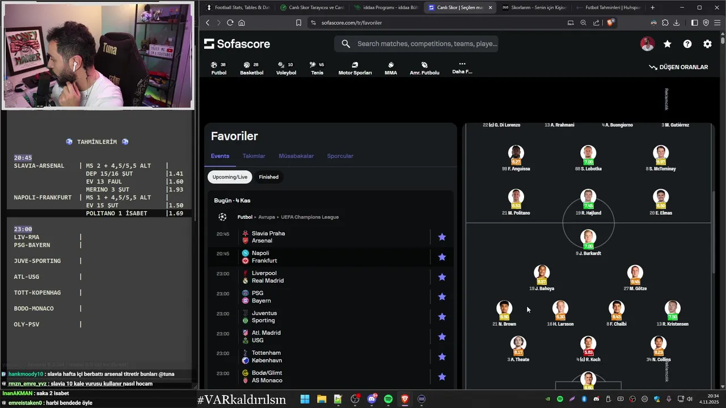
Task: Select Voleybol sport icon
Action: tap(286, 68)
